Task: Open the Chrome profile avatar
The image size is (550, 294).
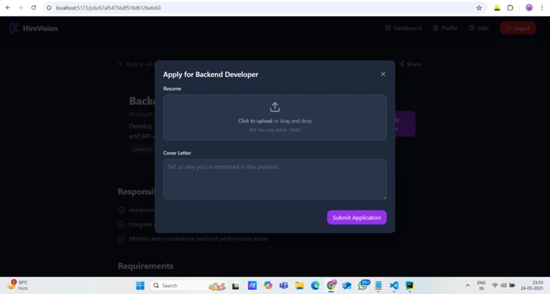Action: click(529, 7)
